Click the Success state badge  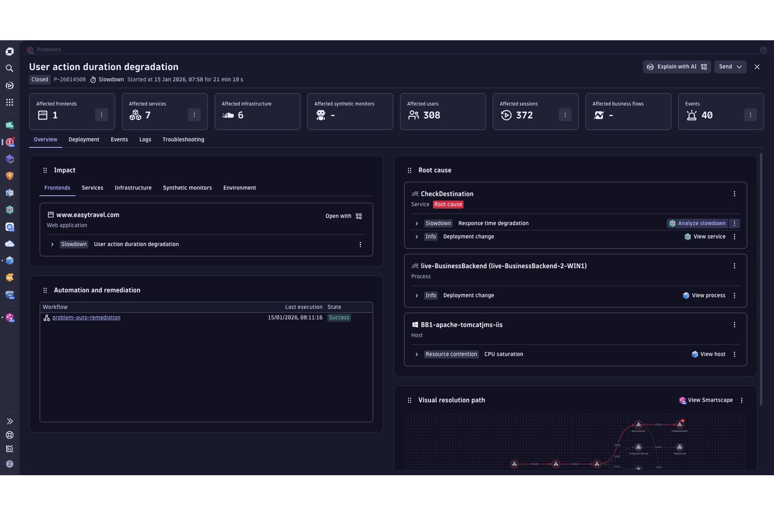pyautogui.click(x=339, y=318)
